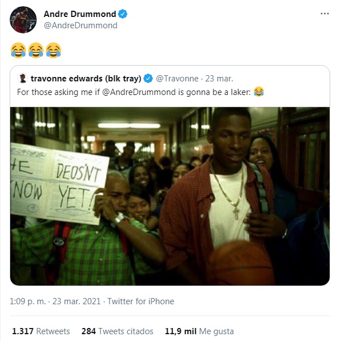Viewport: 337px width, 341px height.
Task: Open the quoted tweet text body
Action: click(140, 92)
